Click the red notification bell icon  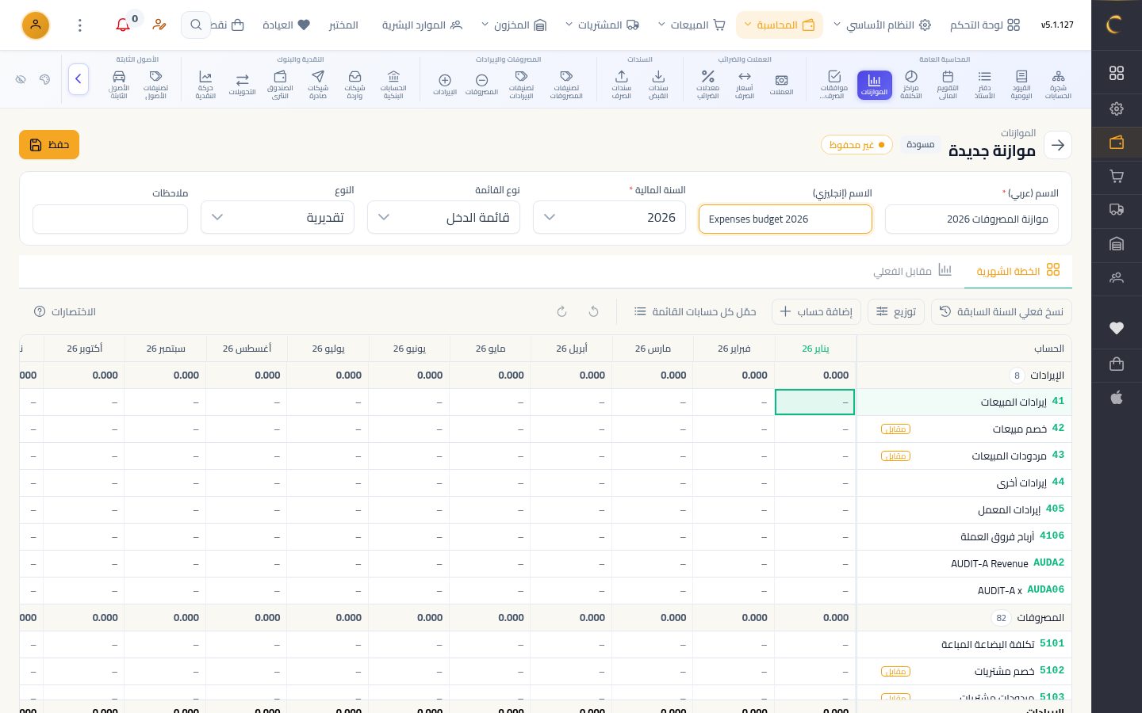click(x=123, y=25)
